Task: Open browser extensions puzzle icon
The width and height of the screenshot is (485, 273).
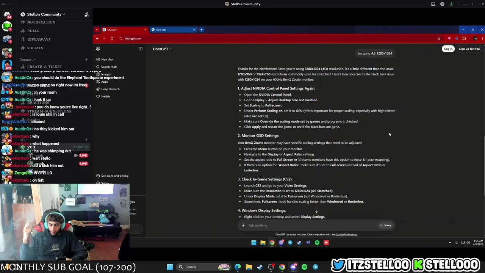Action: click(464, 38)
